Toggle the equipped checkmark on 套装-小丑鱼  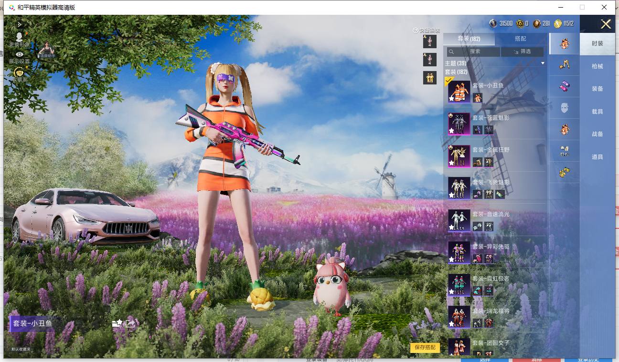pyautogui.click(x=449, y=81)
